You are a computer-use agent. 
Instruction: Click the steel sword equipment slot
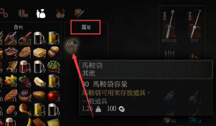pos(169,24)
